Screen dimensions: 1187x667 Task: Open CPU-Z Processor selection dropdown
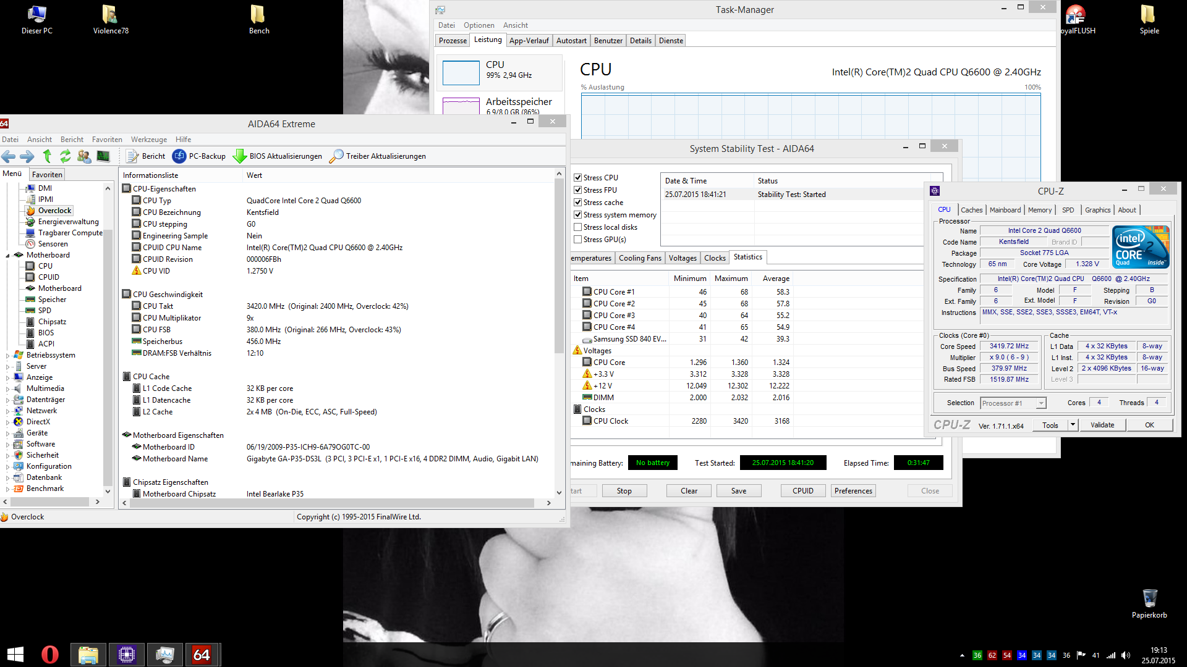1041,403
